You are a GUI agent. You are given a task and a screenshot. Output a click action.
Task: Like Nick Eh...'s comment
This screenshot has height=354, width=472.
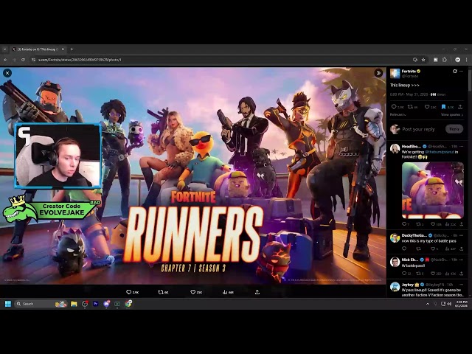point(433,274)
